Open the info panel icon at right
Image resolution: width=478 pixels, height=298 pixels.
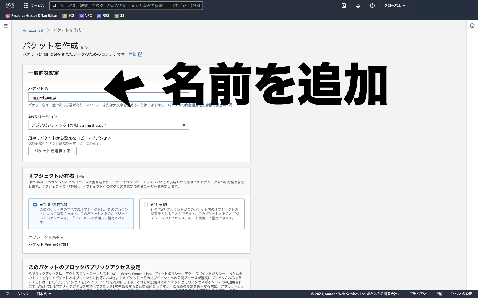pos(472,26)
